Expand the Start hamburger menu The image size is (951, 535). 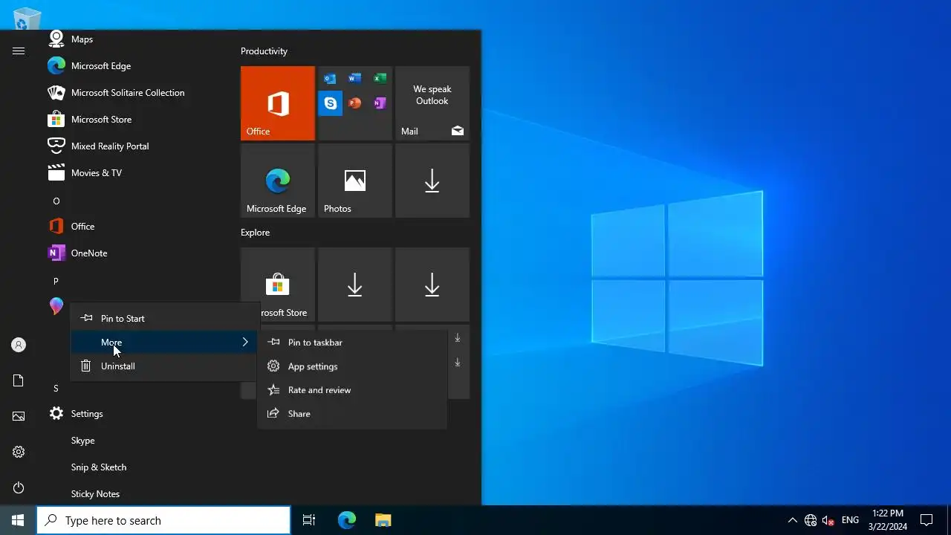(x=19, y=51)
